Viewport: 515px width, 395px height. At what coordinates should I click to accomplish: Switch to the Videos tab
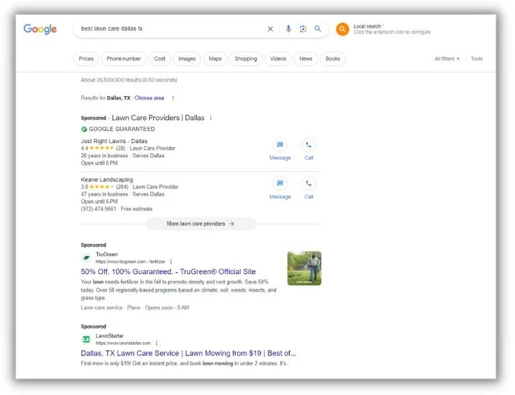click(278, 59)
